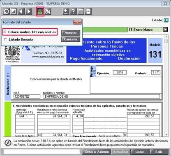This screenshot has height=156, width=171.
Task: Click the refresh circular arrow toolbar icon
Action: [7, 11]
